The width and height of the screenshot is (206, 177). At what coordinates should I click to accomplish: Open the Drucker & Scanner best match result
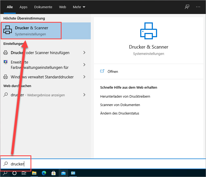[x=46, y=31]
